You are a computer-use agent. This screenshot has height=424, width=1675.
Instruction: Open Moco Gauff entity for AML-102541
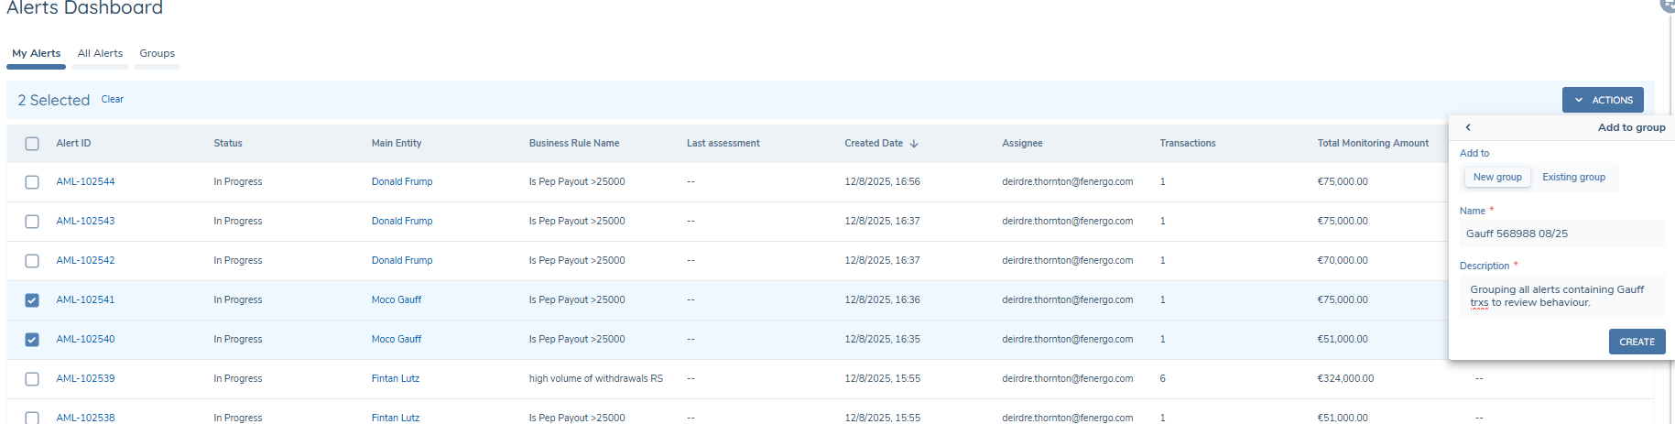click(397, 299)
